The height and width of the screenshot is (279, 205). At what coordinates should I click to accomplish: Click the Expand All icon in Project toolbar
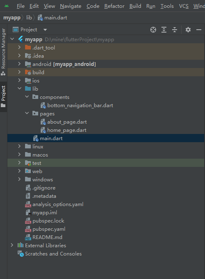164,30
